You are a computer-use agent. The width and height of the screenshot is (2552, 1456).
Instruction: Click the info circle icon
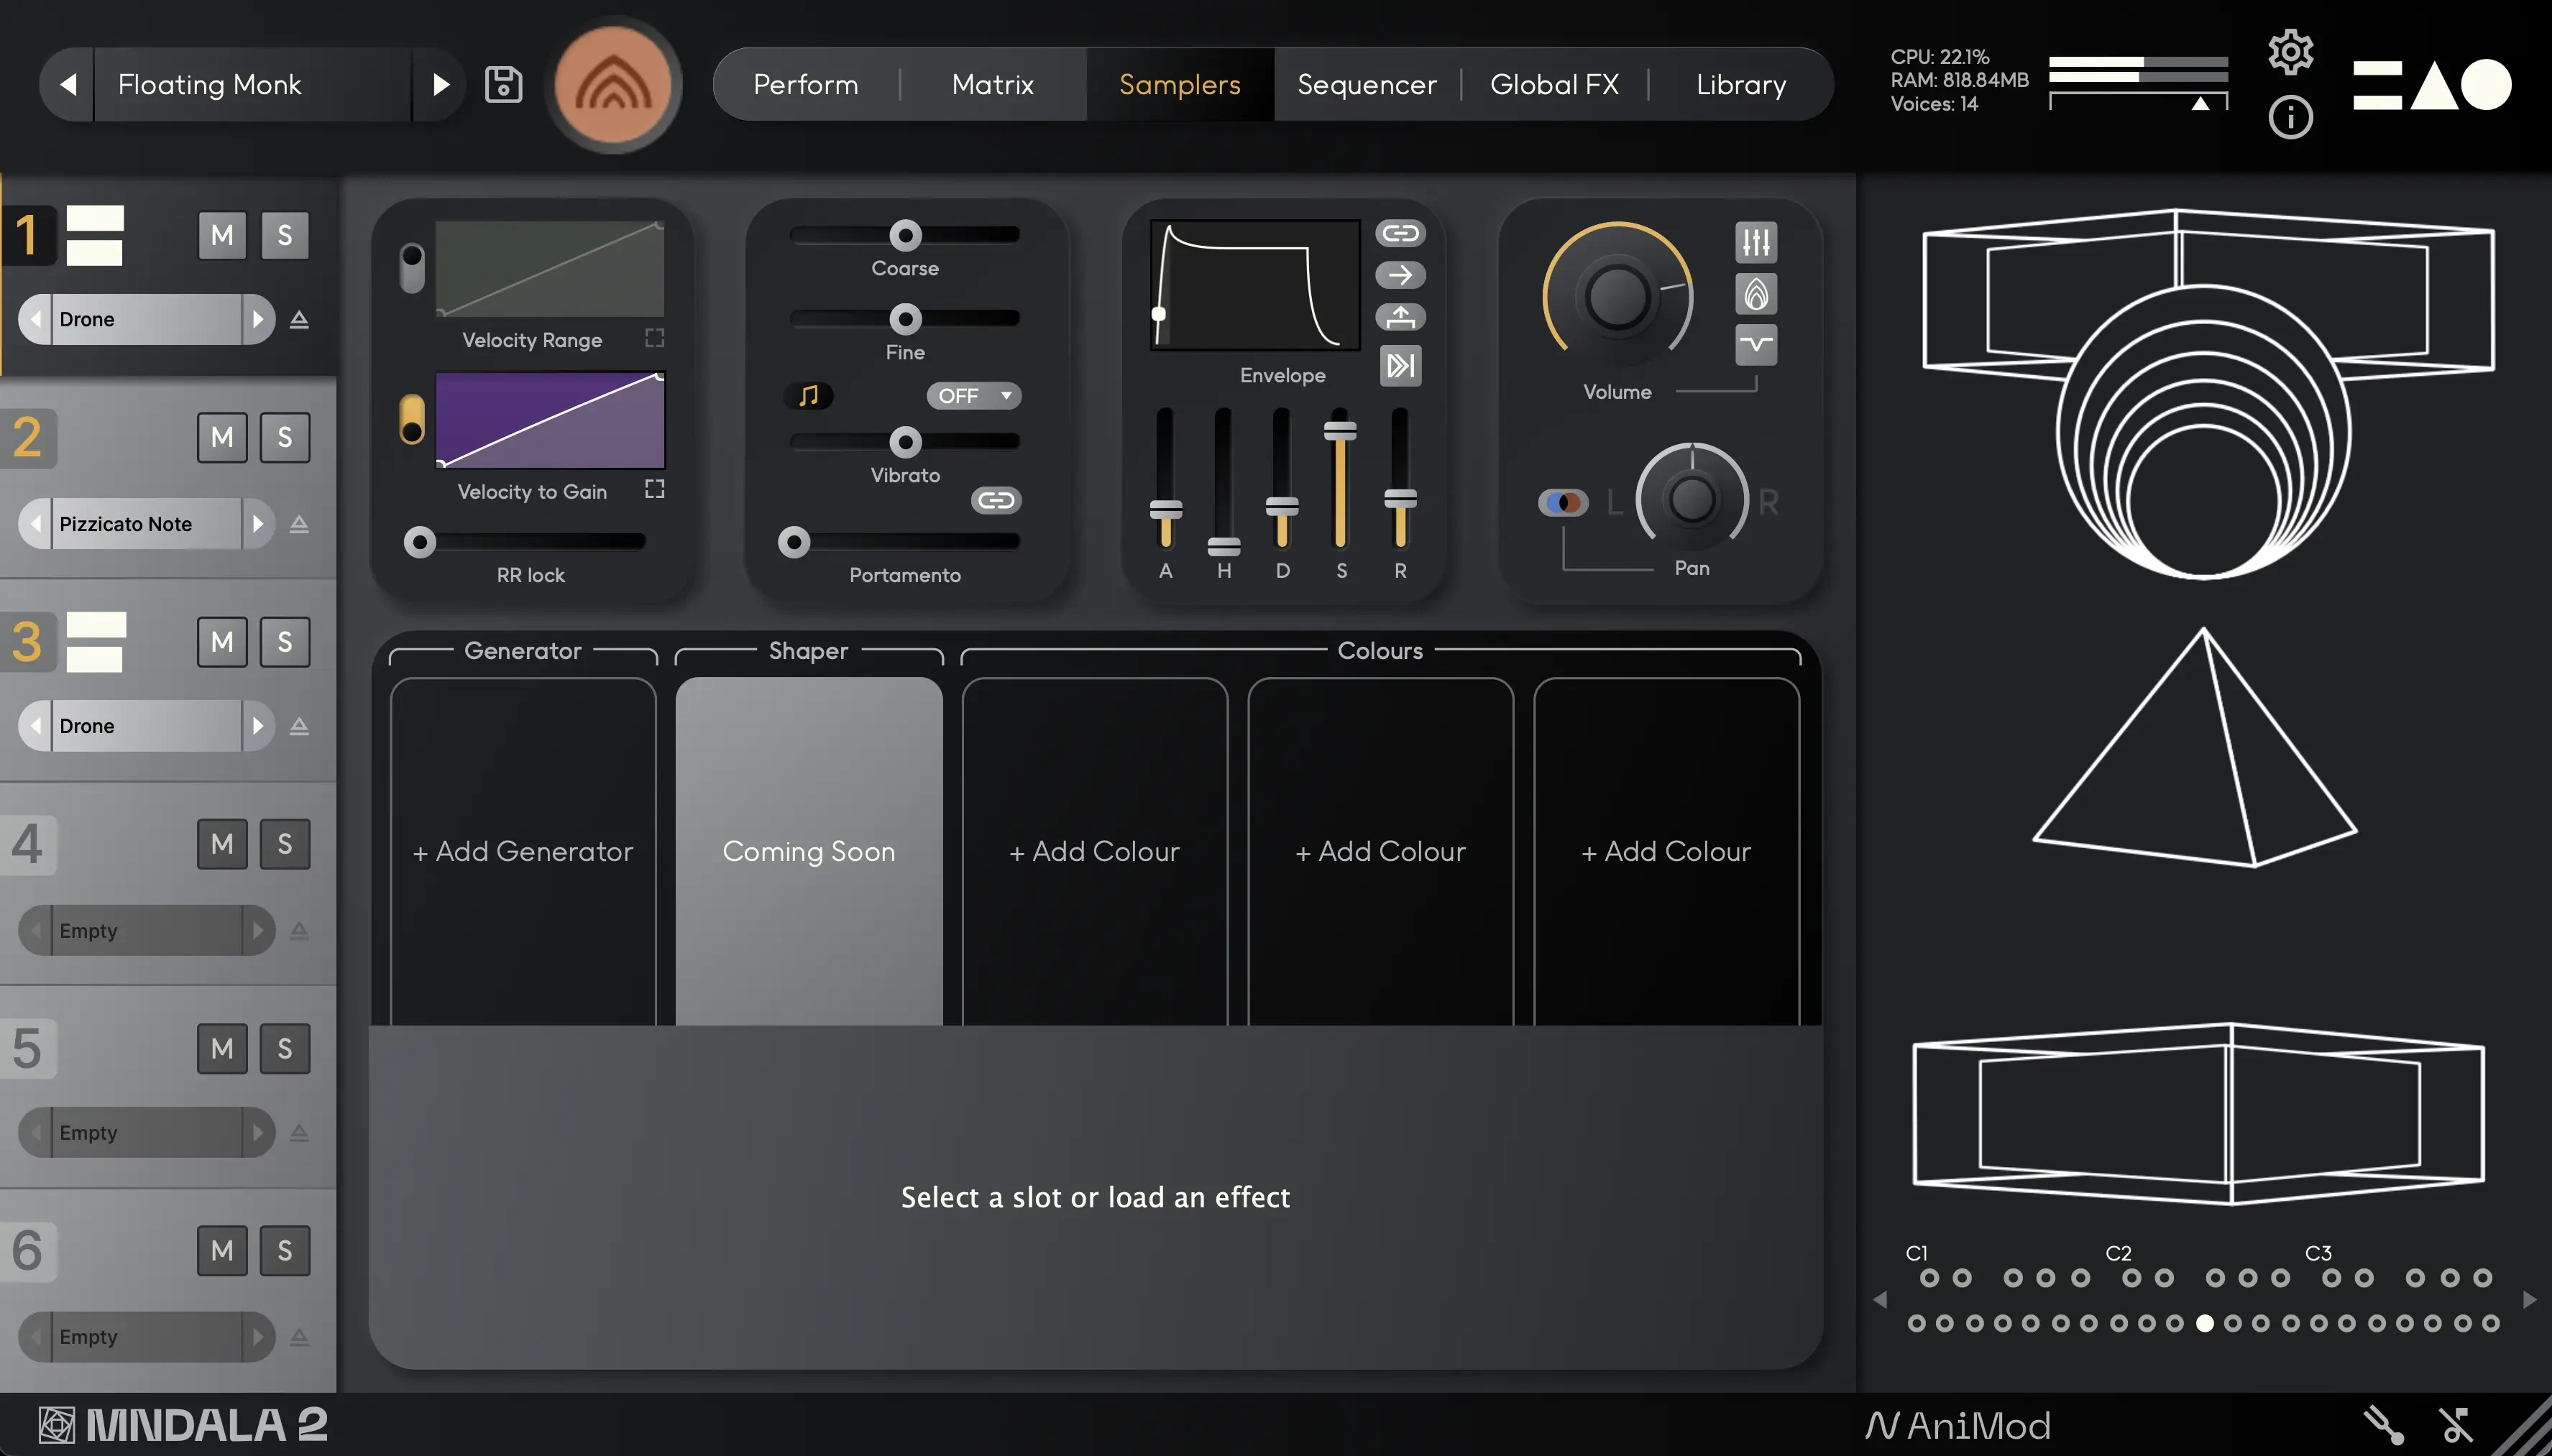[2290, 118]
